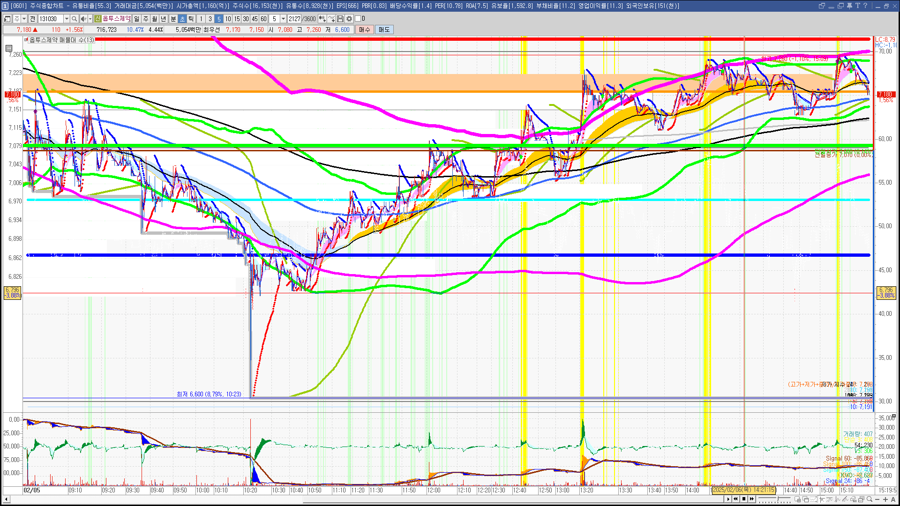Select the 10 interval button
900x506 pixels.
click(x=228, y=19)
